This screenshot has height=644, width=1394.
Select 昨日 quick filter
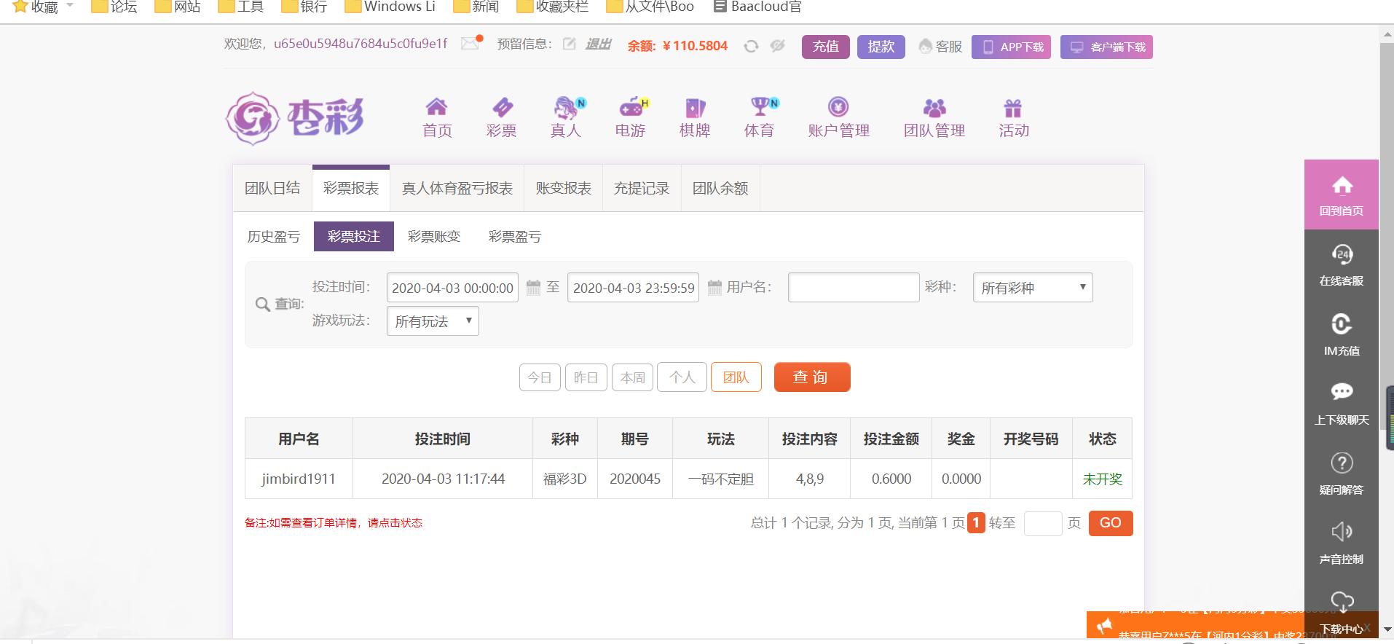[x=586, y=377]
